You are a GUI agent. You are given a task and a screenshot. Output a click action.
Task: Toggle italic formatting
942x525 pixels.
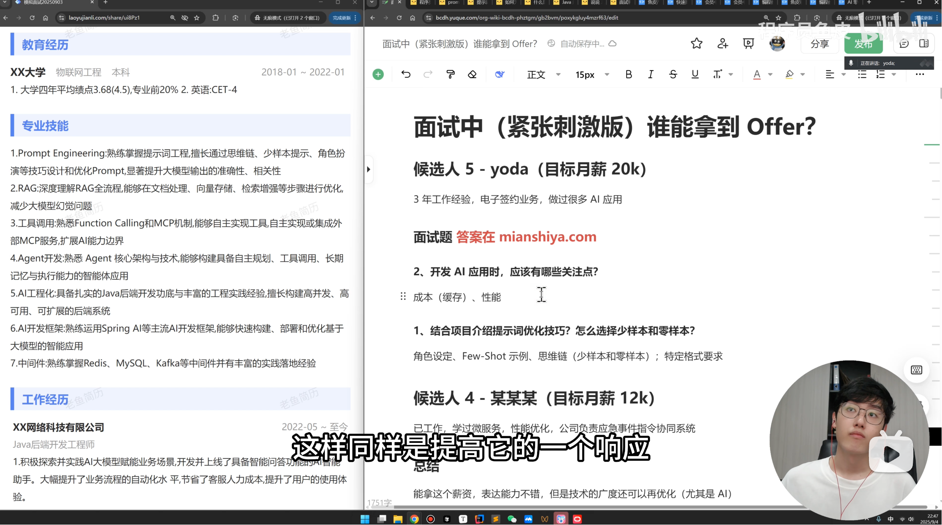click(650, 74)
